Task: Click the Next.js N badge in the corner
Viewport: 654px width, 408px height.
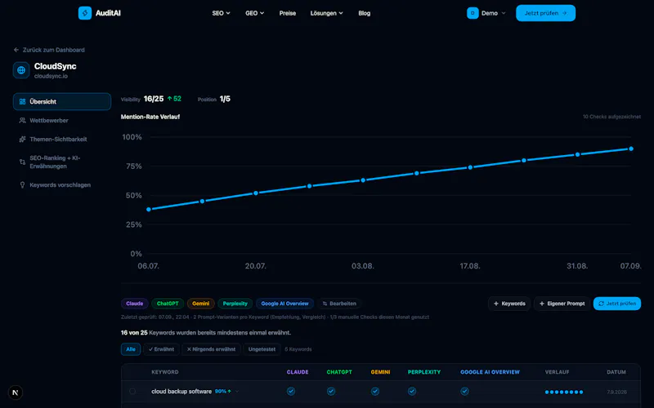Action: pos(16,392)
